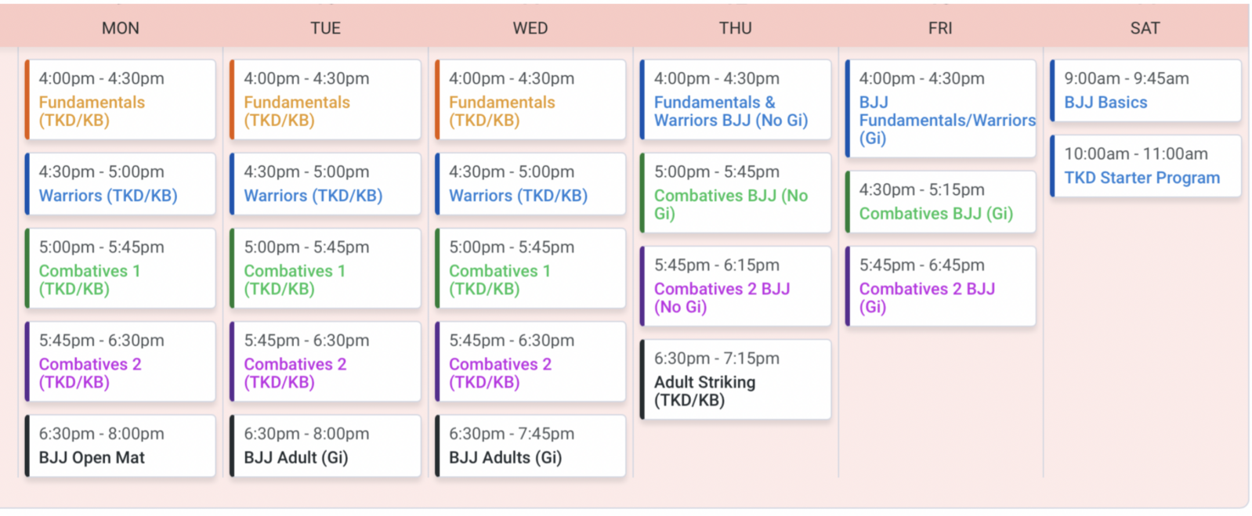Click Monday's Combatives 2 (TKD/KB) class
Image resolution: width=1252 pixels, height=516 pixels.
(x=121, y=362)
